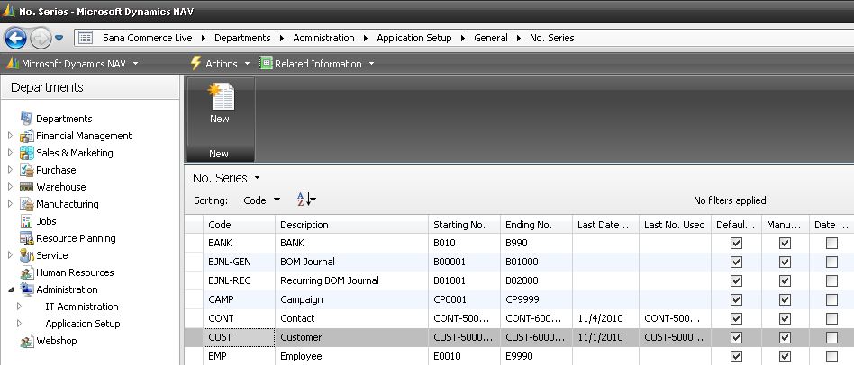Expand the Sales & Marketing tree node

[x=10, y=153]
